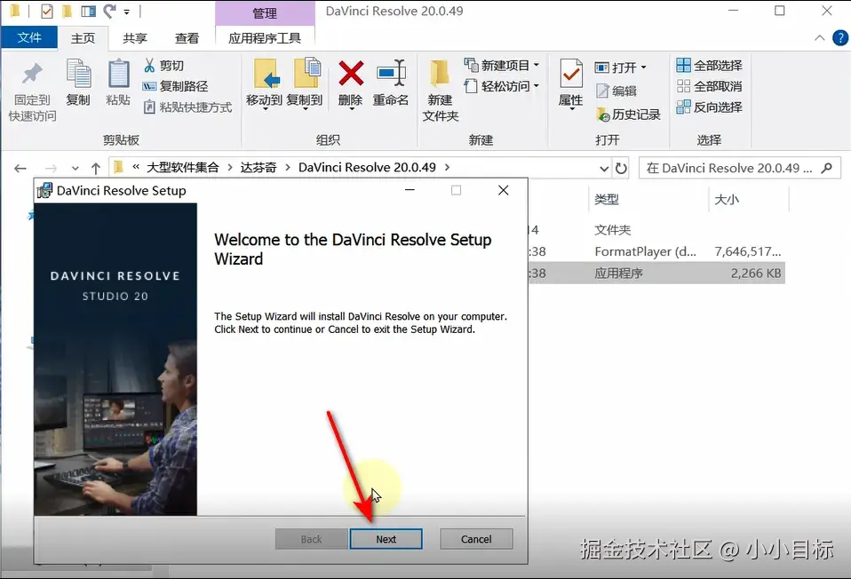
Task: Click the quick access properties checkmark icon
Action: click(x=47, y=11)
